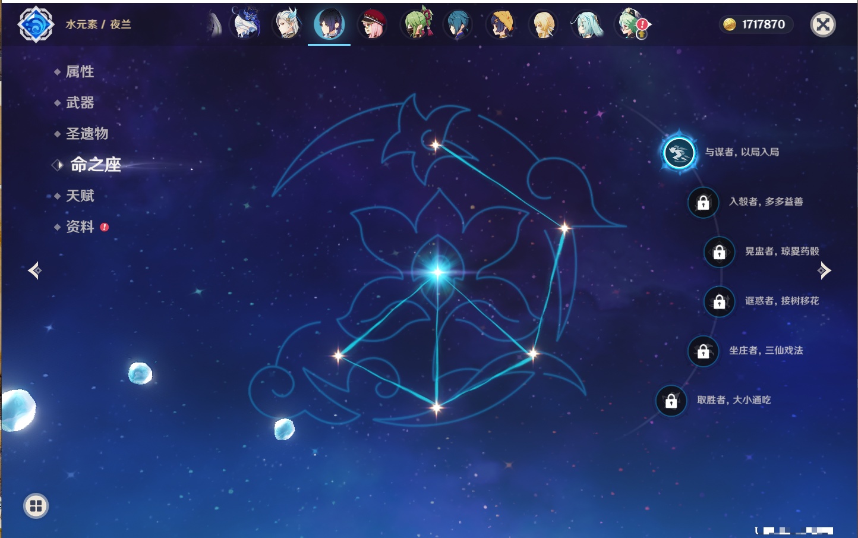Open the four-square grid menu button

click(36, 506)
